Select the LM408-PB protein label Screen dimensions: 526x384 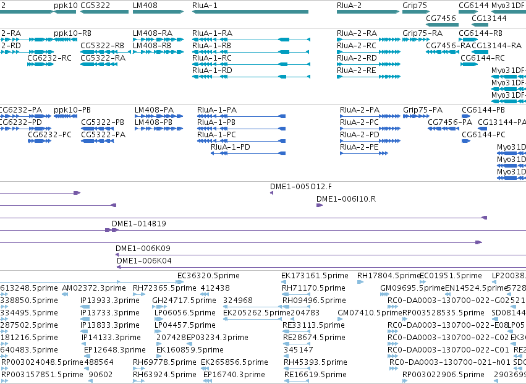click(x=154, y=122)
